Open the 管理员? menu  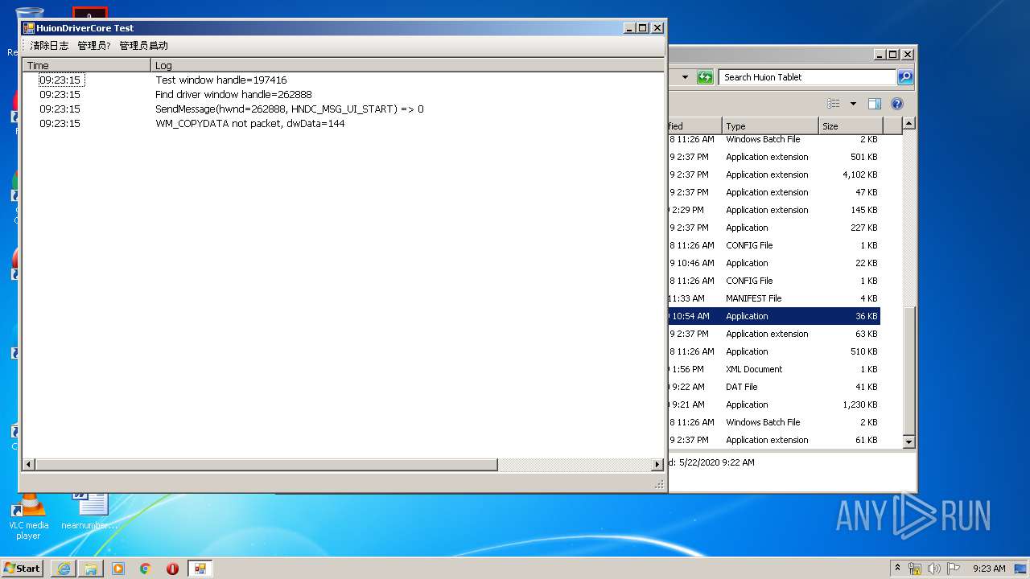pos(94,46)
